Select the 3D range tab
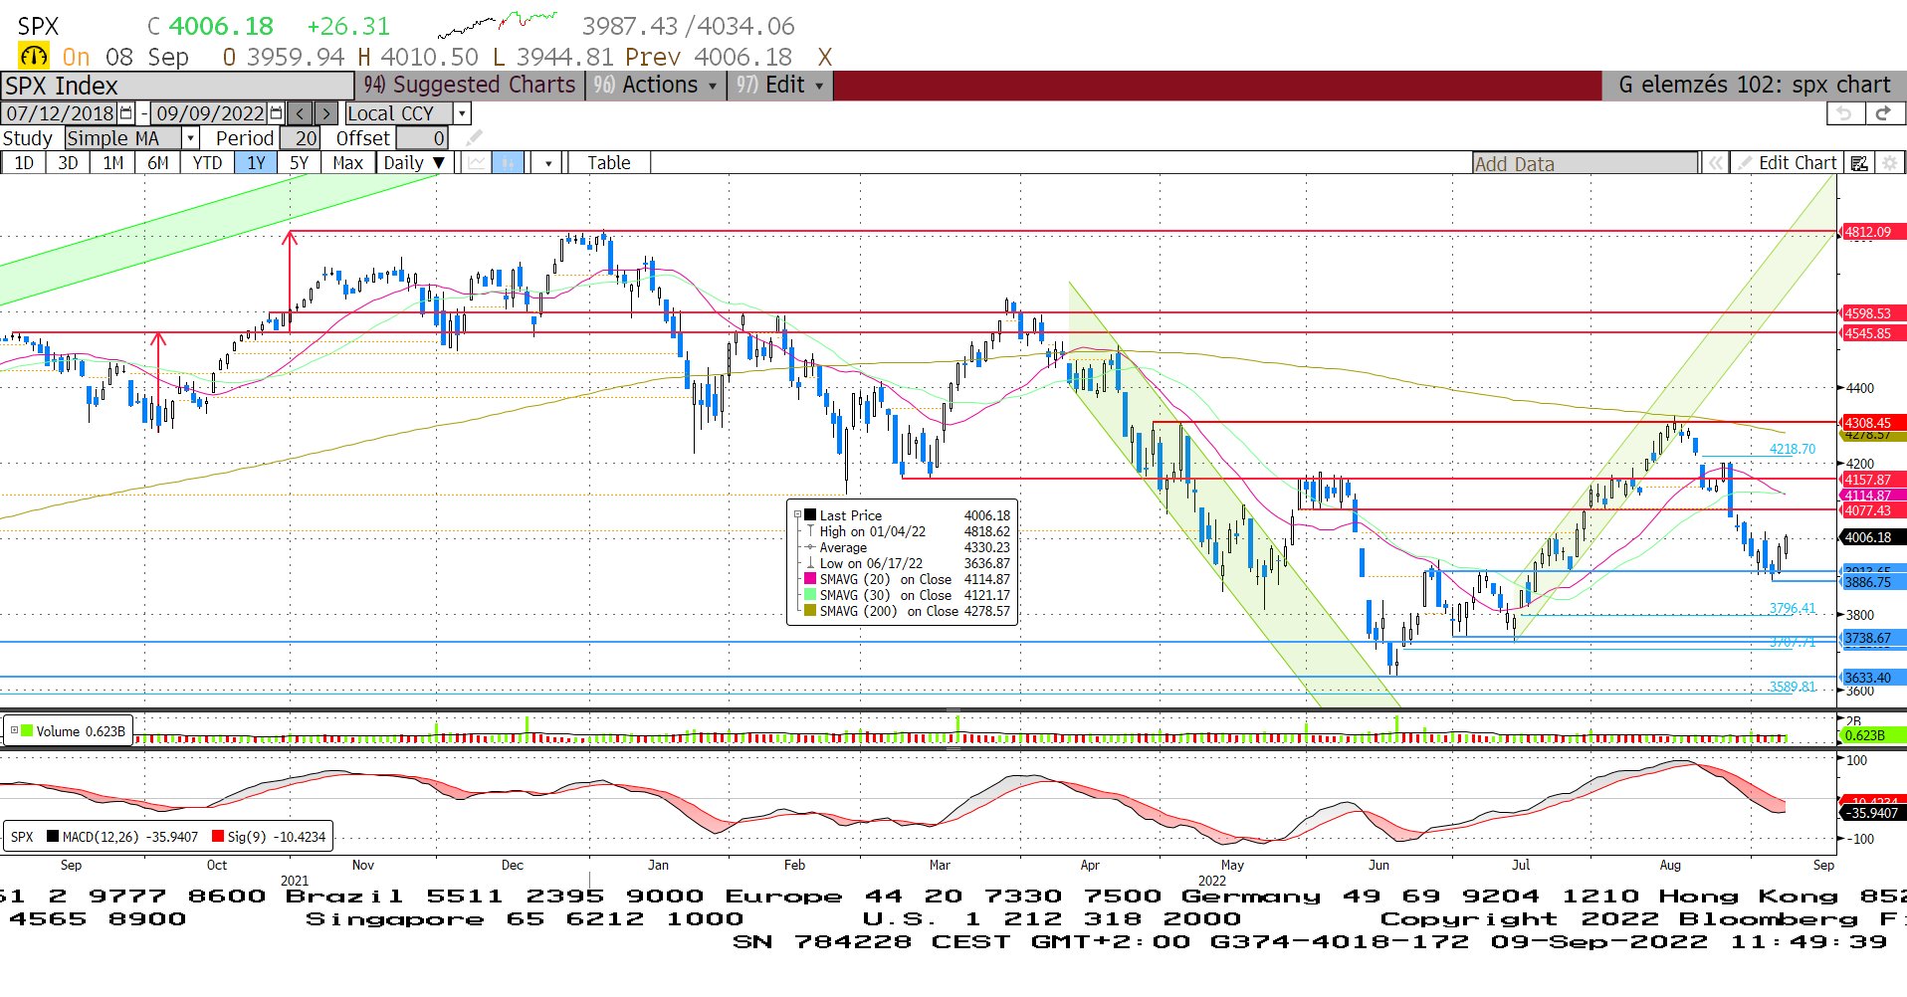1907x997 pixels. (68, 163)
